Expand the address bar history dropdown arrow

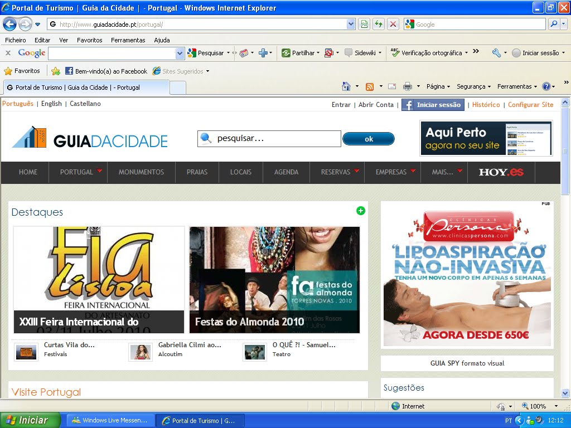[351, 25]
